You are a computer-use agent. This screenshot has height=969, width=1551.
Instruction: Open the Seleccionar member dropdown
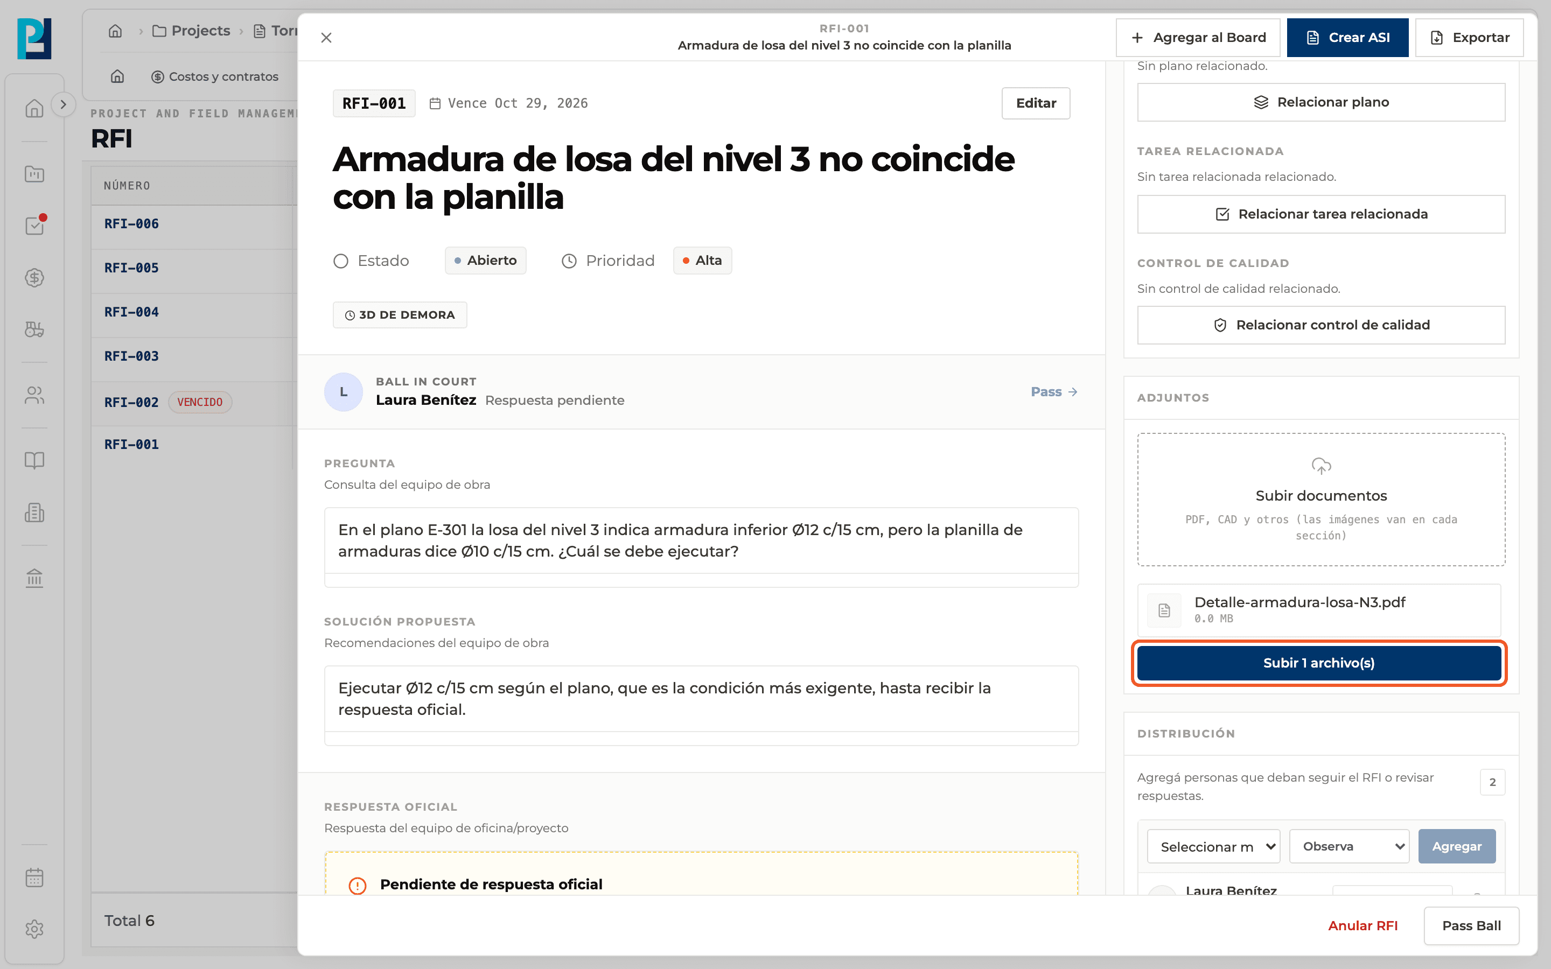[1213, 846]
